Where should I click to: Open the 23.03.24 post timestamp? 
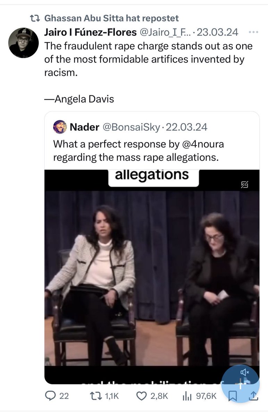(x=217, y=32)
